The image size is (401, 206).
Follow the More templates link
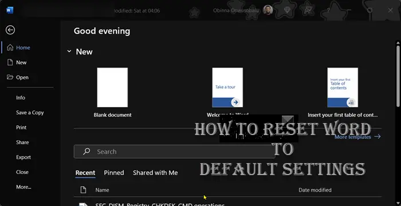(x=353, y=137)
